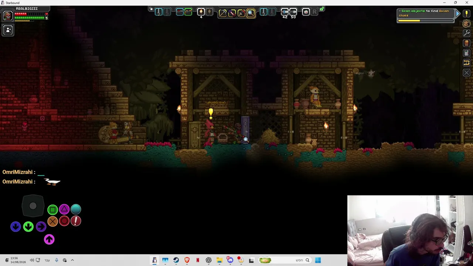Click the teal circle controller button
This screenshot has height=266, width=473.
click(76, 209)
